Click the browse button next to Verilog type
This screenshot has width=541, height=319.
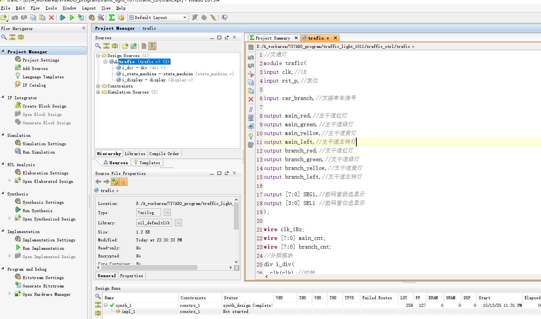[x=167, y=213]
